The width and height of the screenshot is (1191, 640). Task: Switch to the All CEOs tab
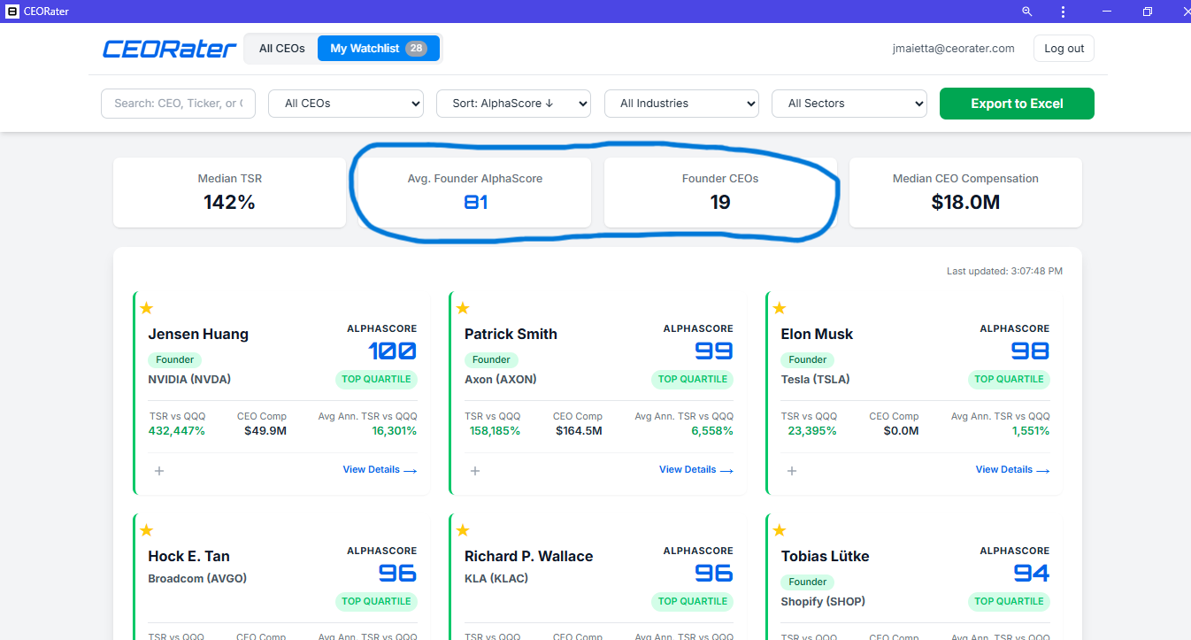coord(281,49)
